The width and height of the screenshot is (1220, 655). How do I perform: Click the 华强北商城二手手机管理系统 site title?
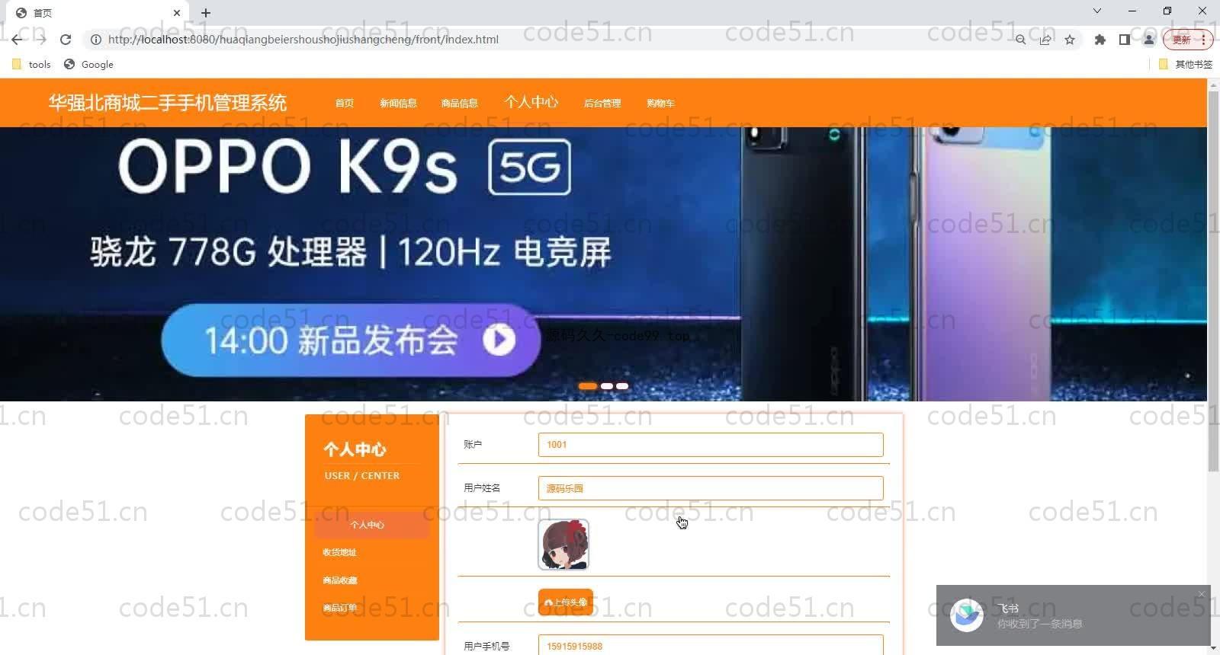[168, 103]
